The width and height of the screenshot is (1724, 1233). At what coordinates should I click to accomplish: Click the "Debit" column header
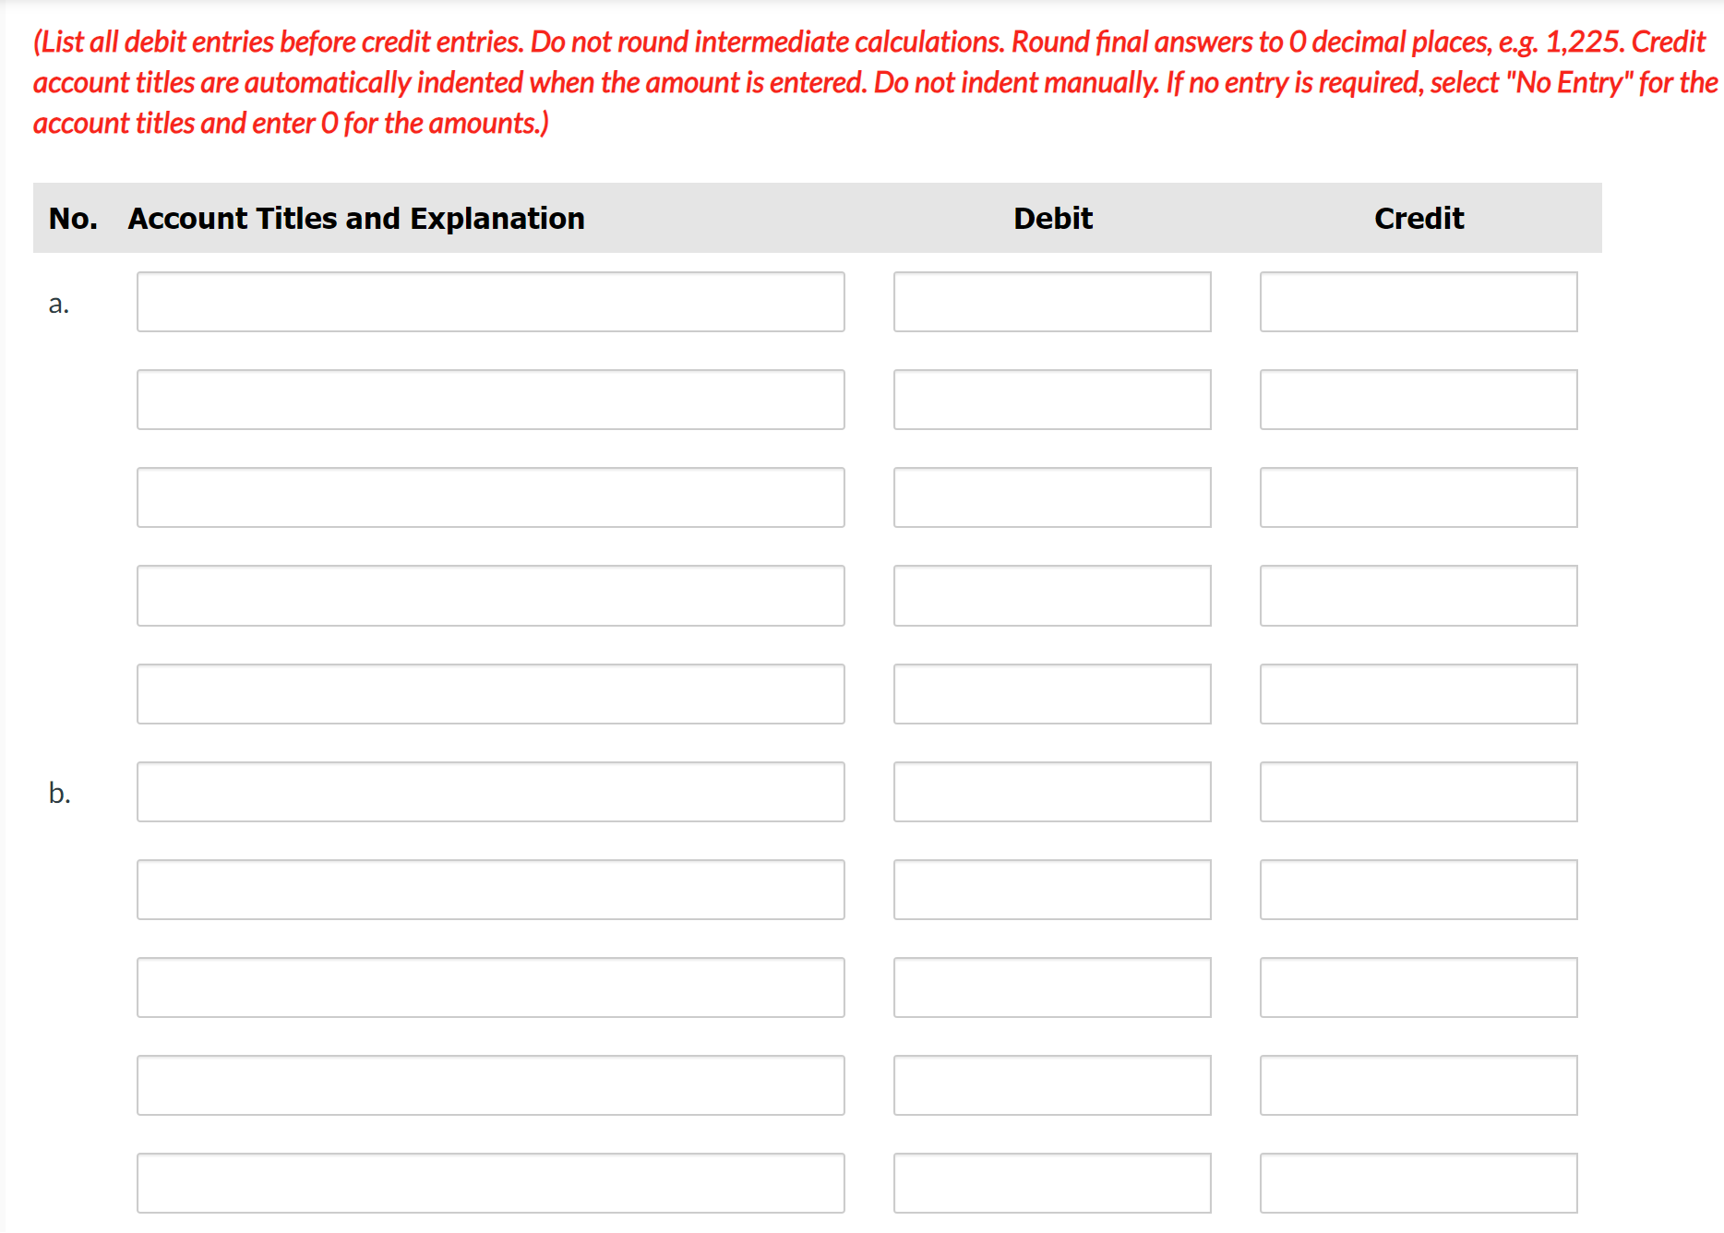1053,219
